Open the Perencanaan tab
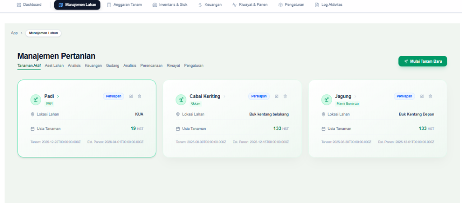 [151, 65]
